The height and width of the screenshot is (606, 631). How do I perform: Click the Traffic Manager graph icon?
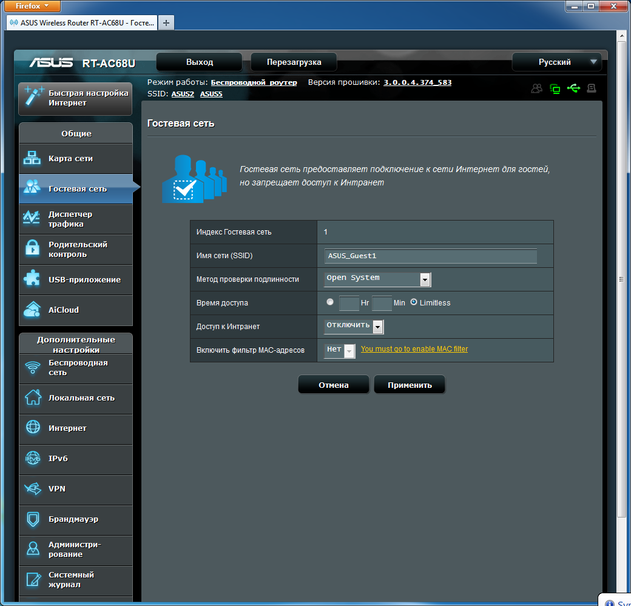[32, 218]
